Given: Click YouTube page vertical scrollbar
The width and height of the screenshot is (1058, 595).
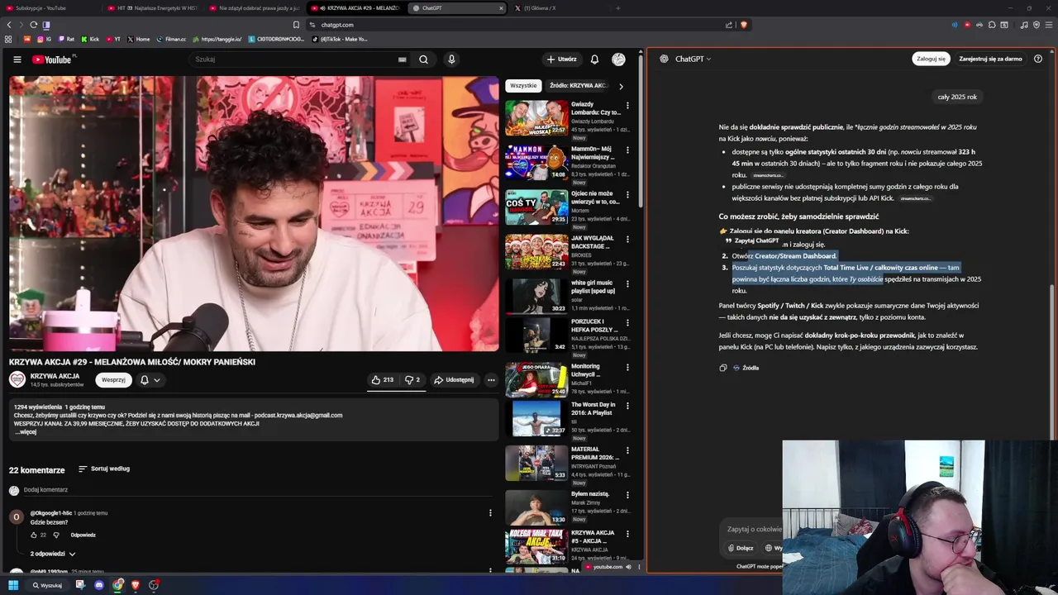Looking at the screenshot, I should click(641, 132).
